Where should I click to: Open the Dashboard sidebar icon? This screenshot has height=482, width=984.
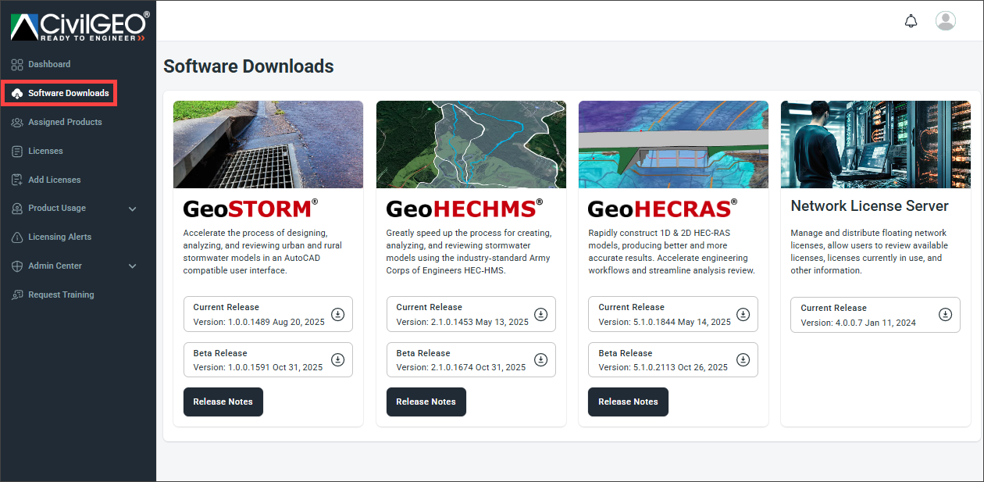[x=16, y=64]
